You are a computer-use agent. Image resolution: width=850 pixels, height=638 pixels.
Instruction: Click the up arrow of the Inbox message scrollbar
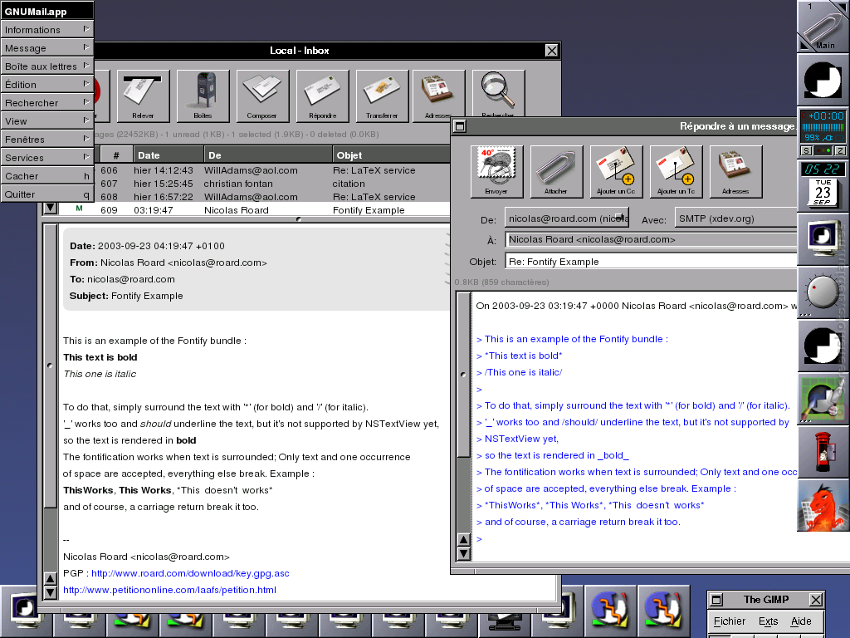[x=50, y=579]
